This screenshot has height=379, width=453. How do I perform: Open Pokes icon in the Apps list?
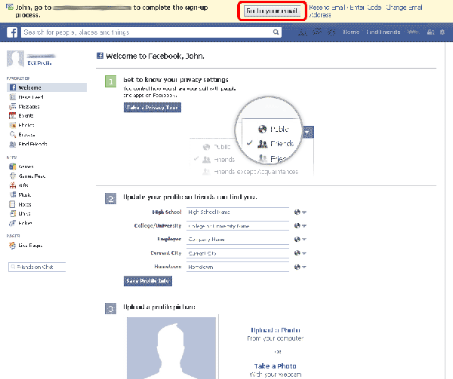[x=12, y=223]
